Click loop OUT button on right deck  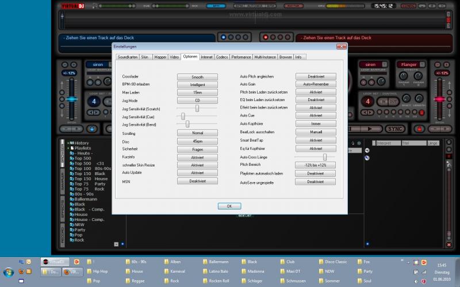(393, 102)
